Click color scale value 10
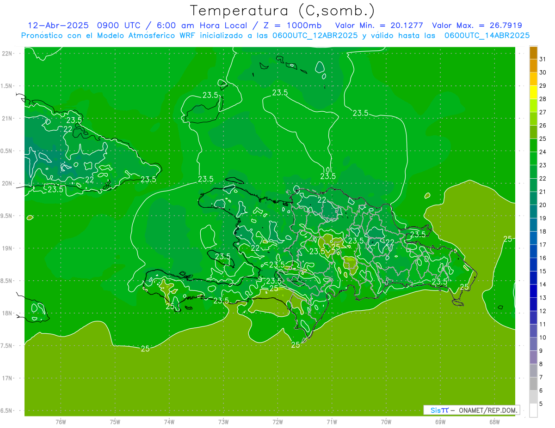This screenshot has height=428, width=555. 543,338
